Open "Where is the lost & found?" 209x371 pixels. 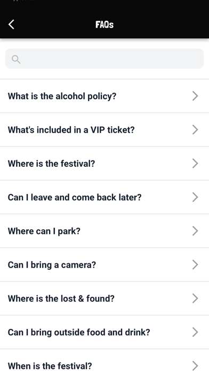point(104,299)
